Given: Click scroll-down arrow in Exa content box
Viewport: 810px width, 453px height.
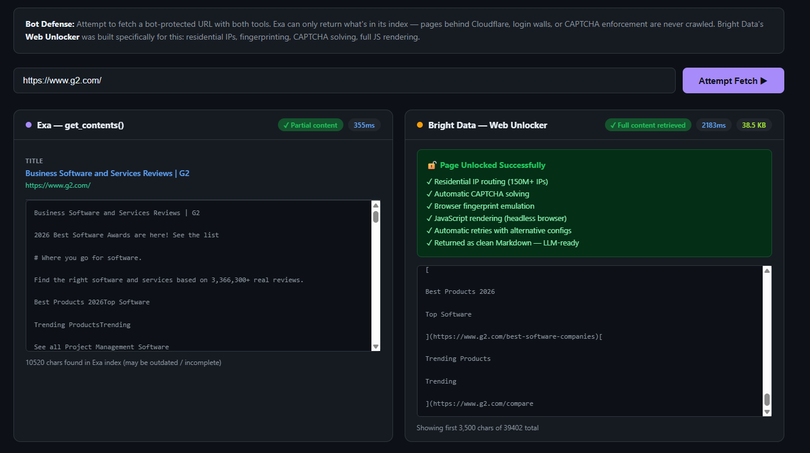Looking at the screenshot, I should tap(376, 346).
